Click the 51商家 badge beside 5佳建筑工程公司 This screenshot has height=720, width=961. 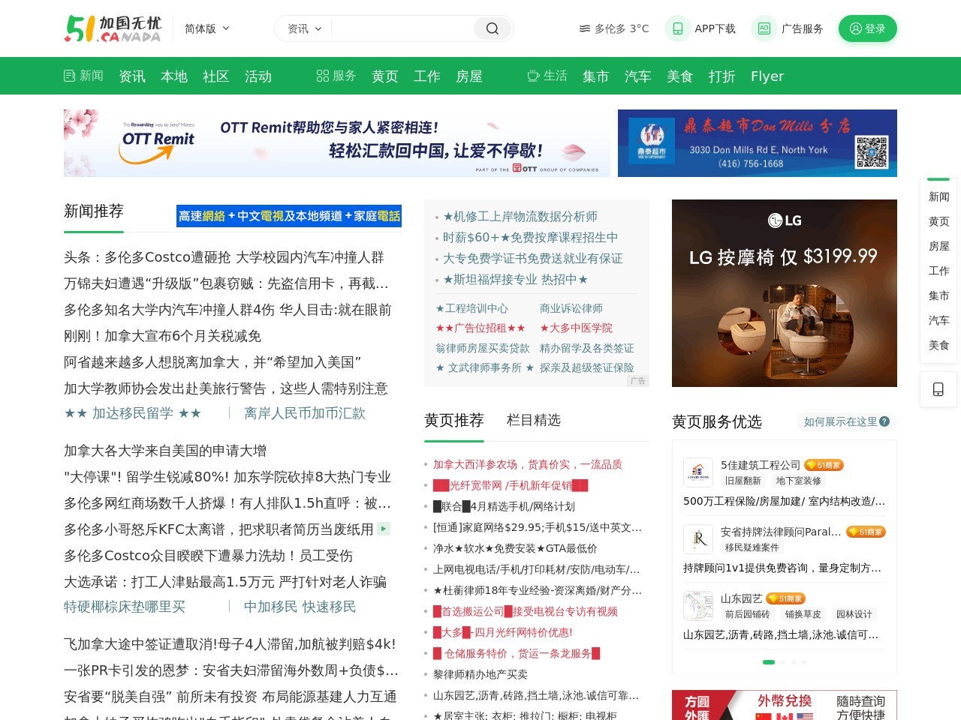click(824, 465)
